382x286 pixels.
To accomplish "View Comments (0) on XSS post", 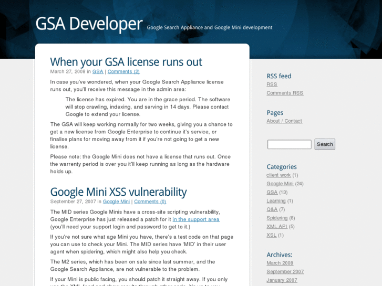I will (150, 202).
